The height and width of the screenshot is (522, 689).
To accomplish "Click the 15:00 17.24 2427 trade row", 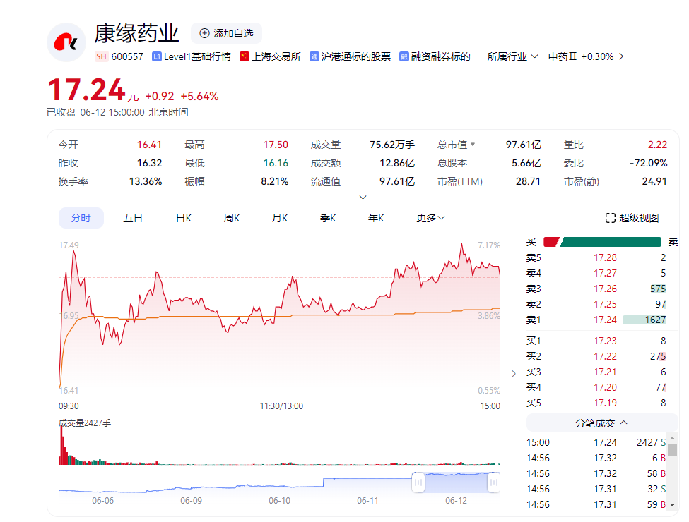I will (x=596, y=442).
